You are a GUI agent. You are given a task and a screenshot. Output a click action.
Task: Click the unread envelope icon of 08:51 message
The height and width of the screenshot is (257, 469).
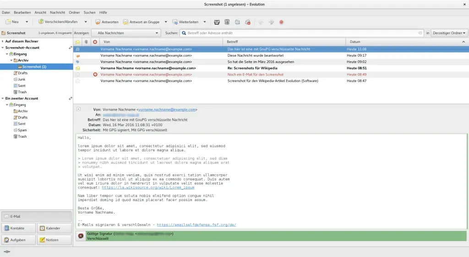pos(78,68)
